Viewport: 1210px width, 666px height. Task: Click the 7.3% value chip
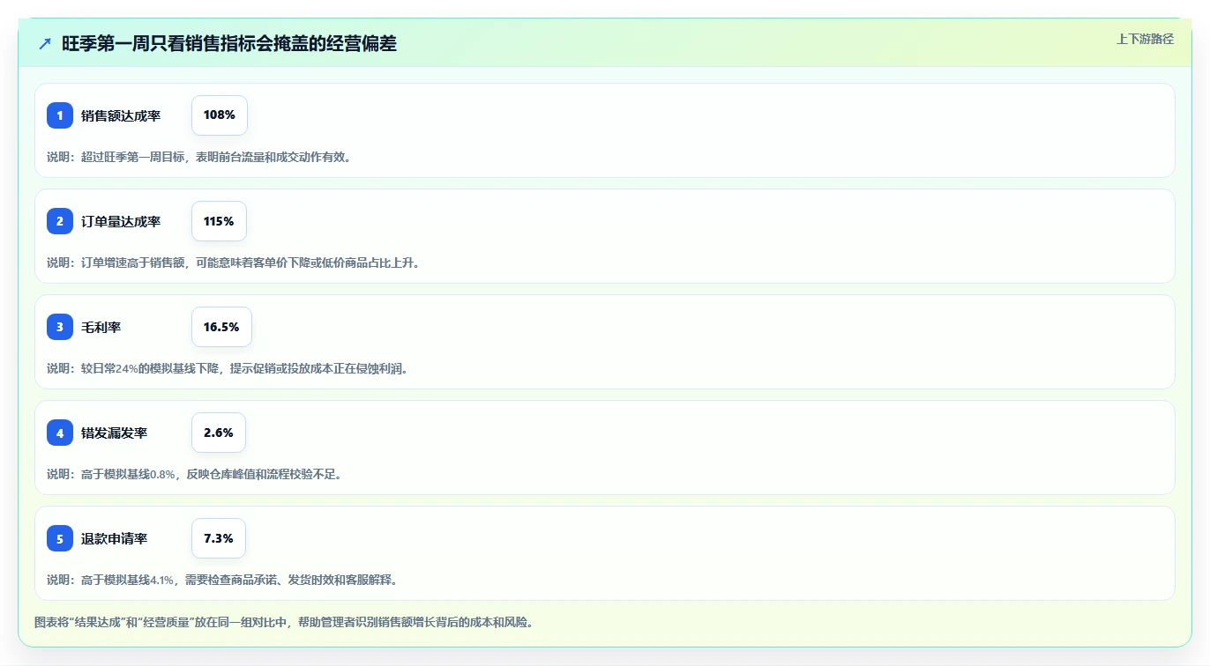(x=219, y=538)
